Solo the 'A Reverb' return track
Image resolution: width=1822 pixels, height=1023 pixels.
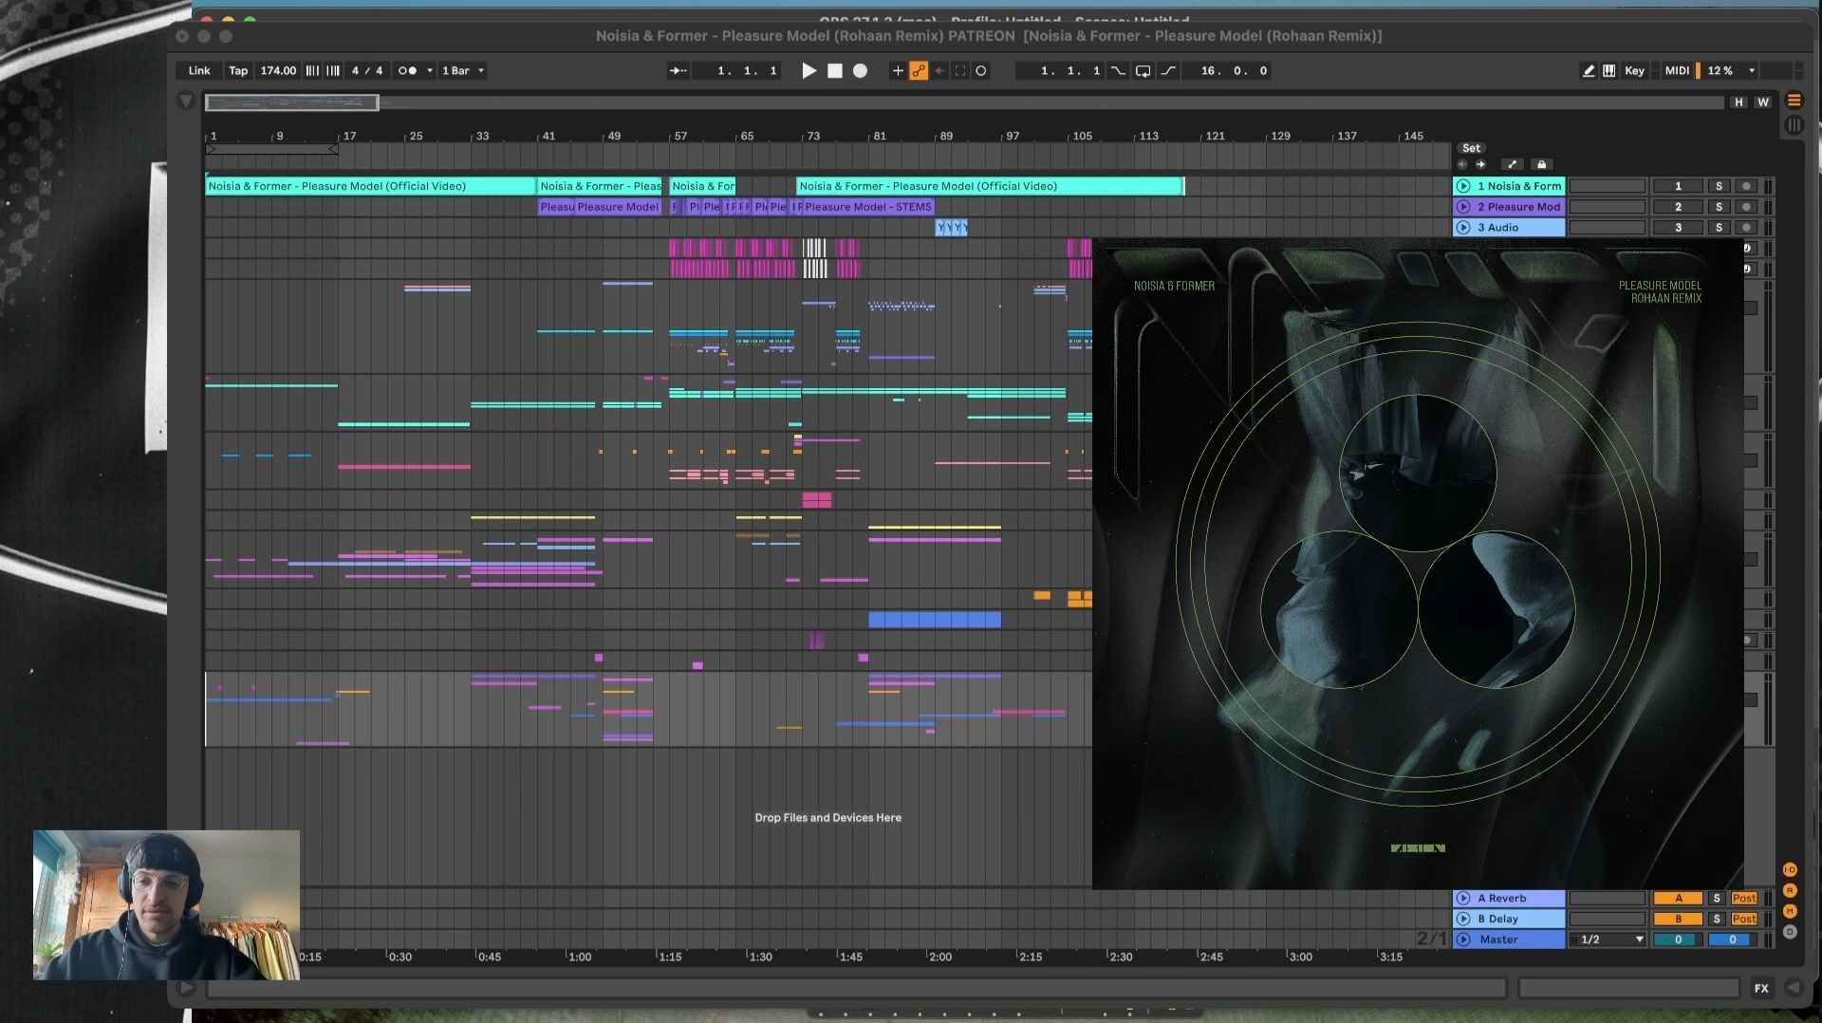(x=1718, y=899)
